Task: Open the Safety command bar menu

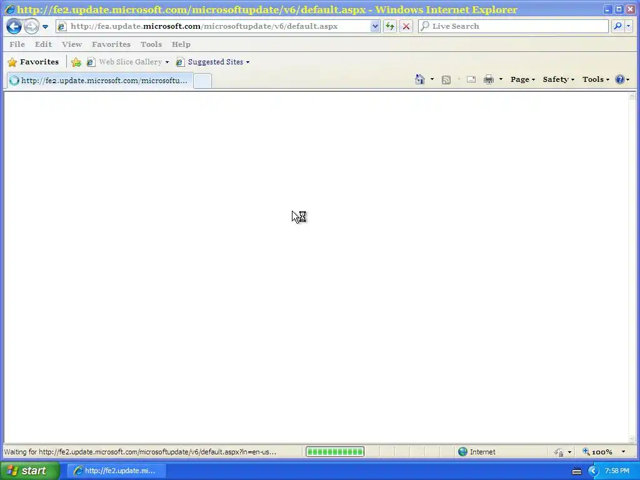Action: [558, 79]
